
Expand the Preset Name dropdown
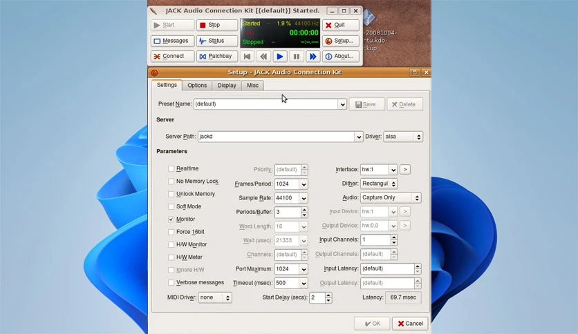coord(342,104)
